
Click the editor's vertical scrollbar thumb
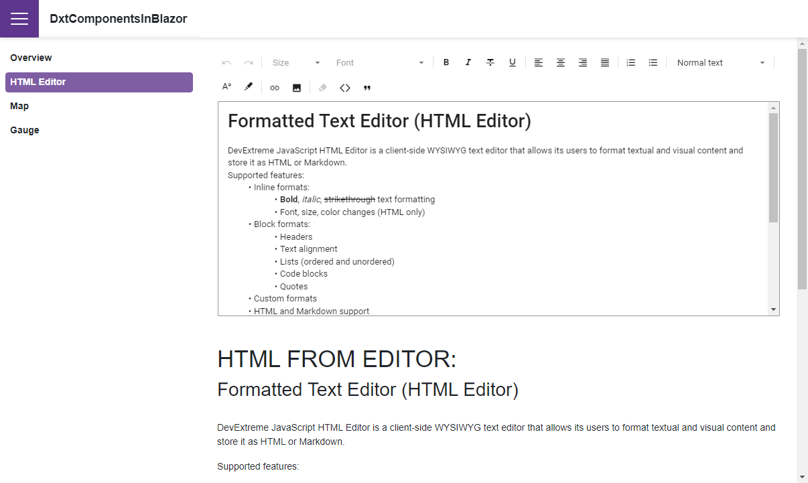773,167
